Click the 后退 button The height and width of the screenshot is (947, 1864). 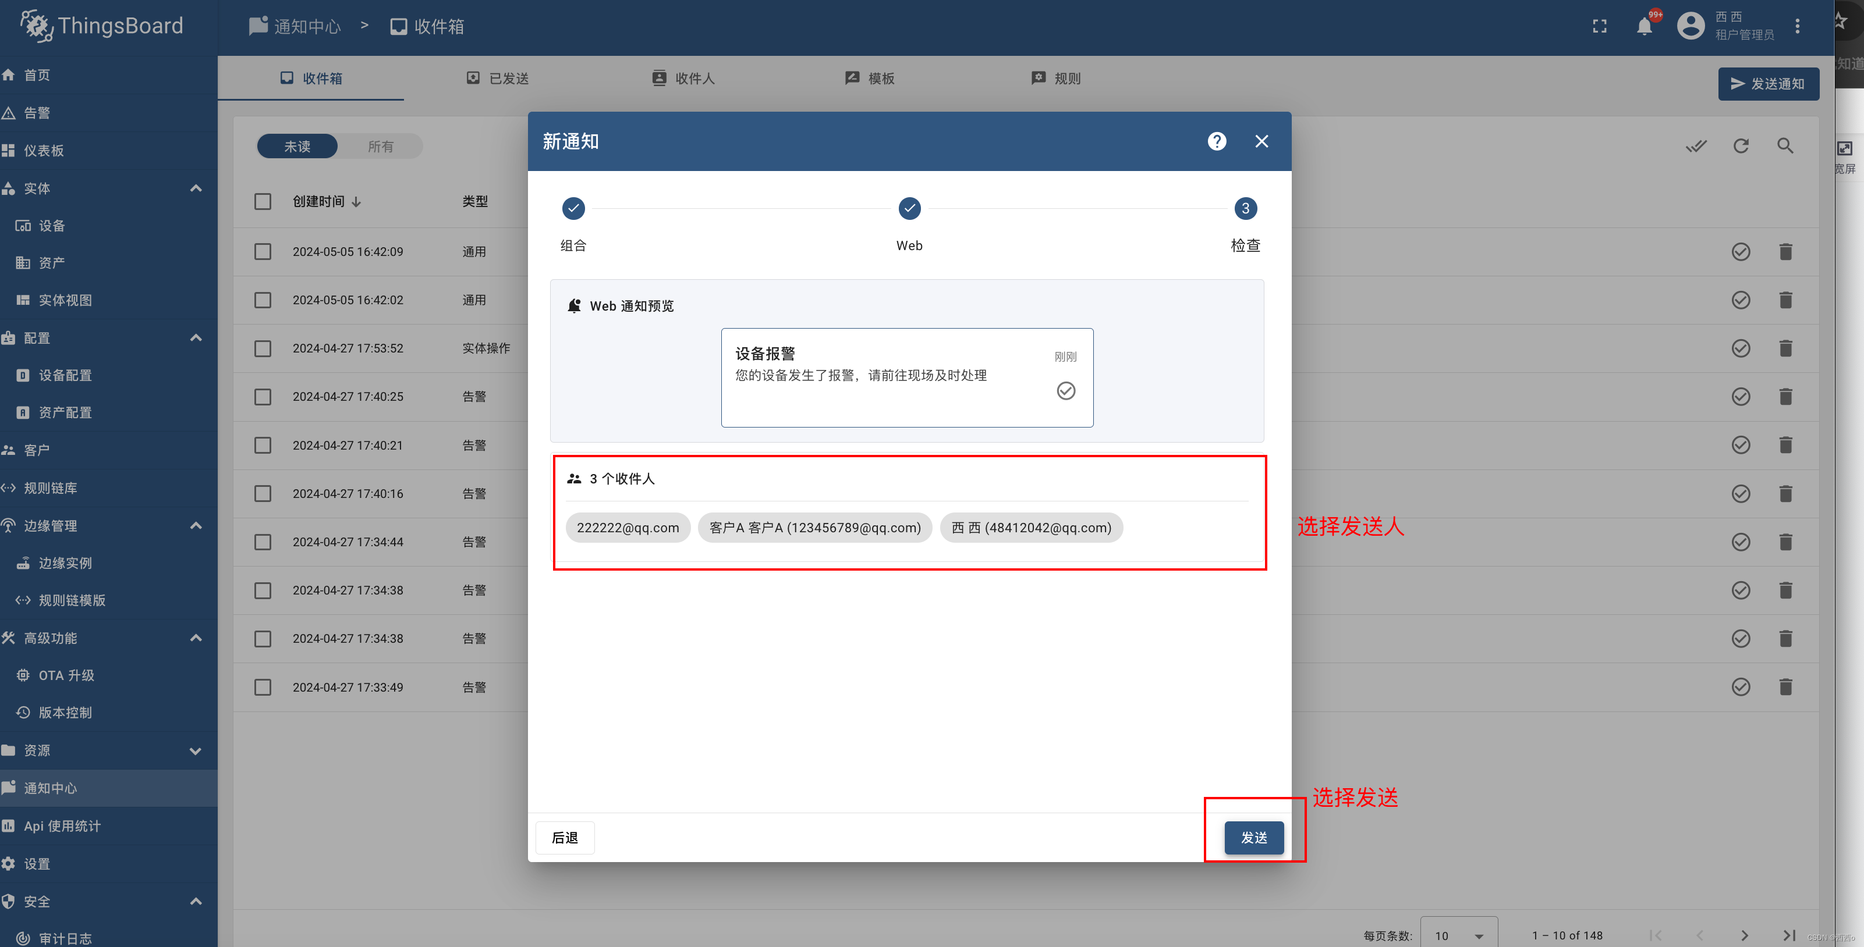tap(565, 837)
